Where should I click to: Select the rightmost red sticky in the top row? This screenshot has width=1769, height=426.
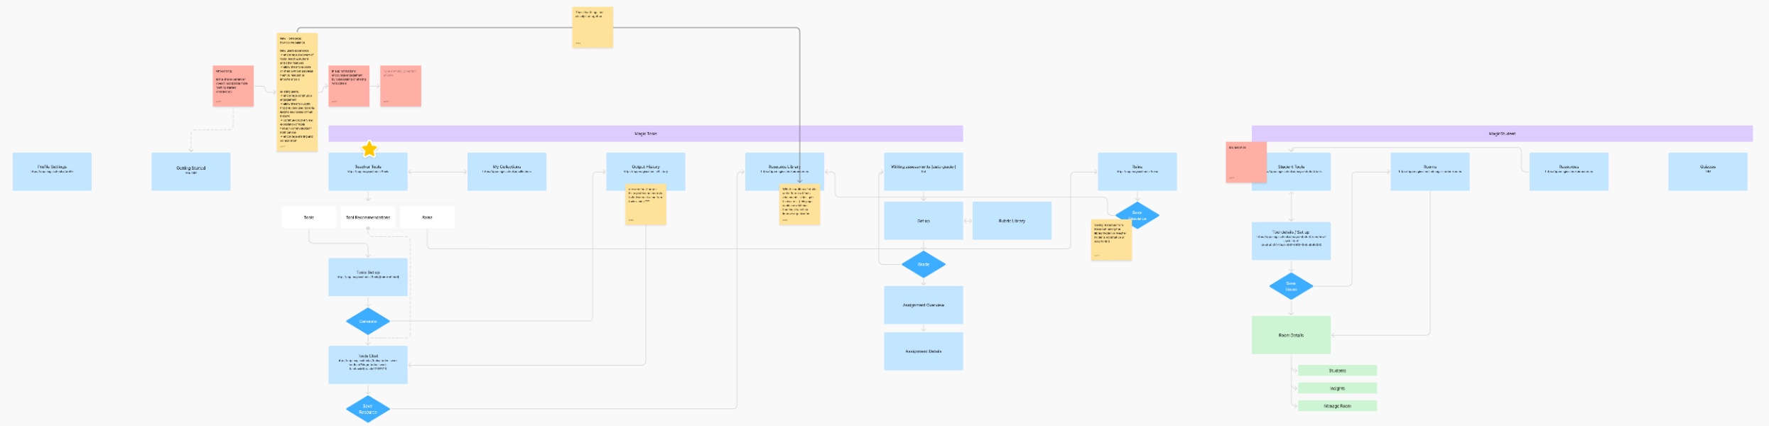pos(401,87)
